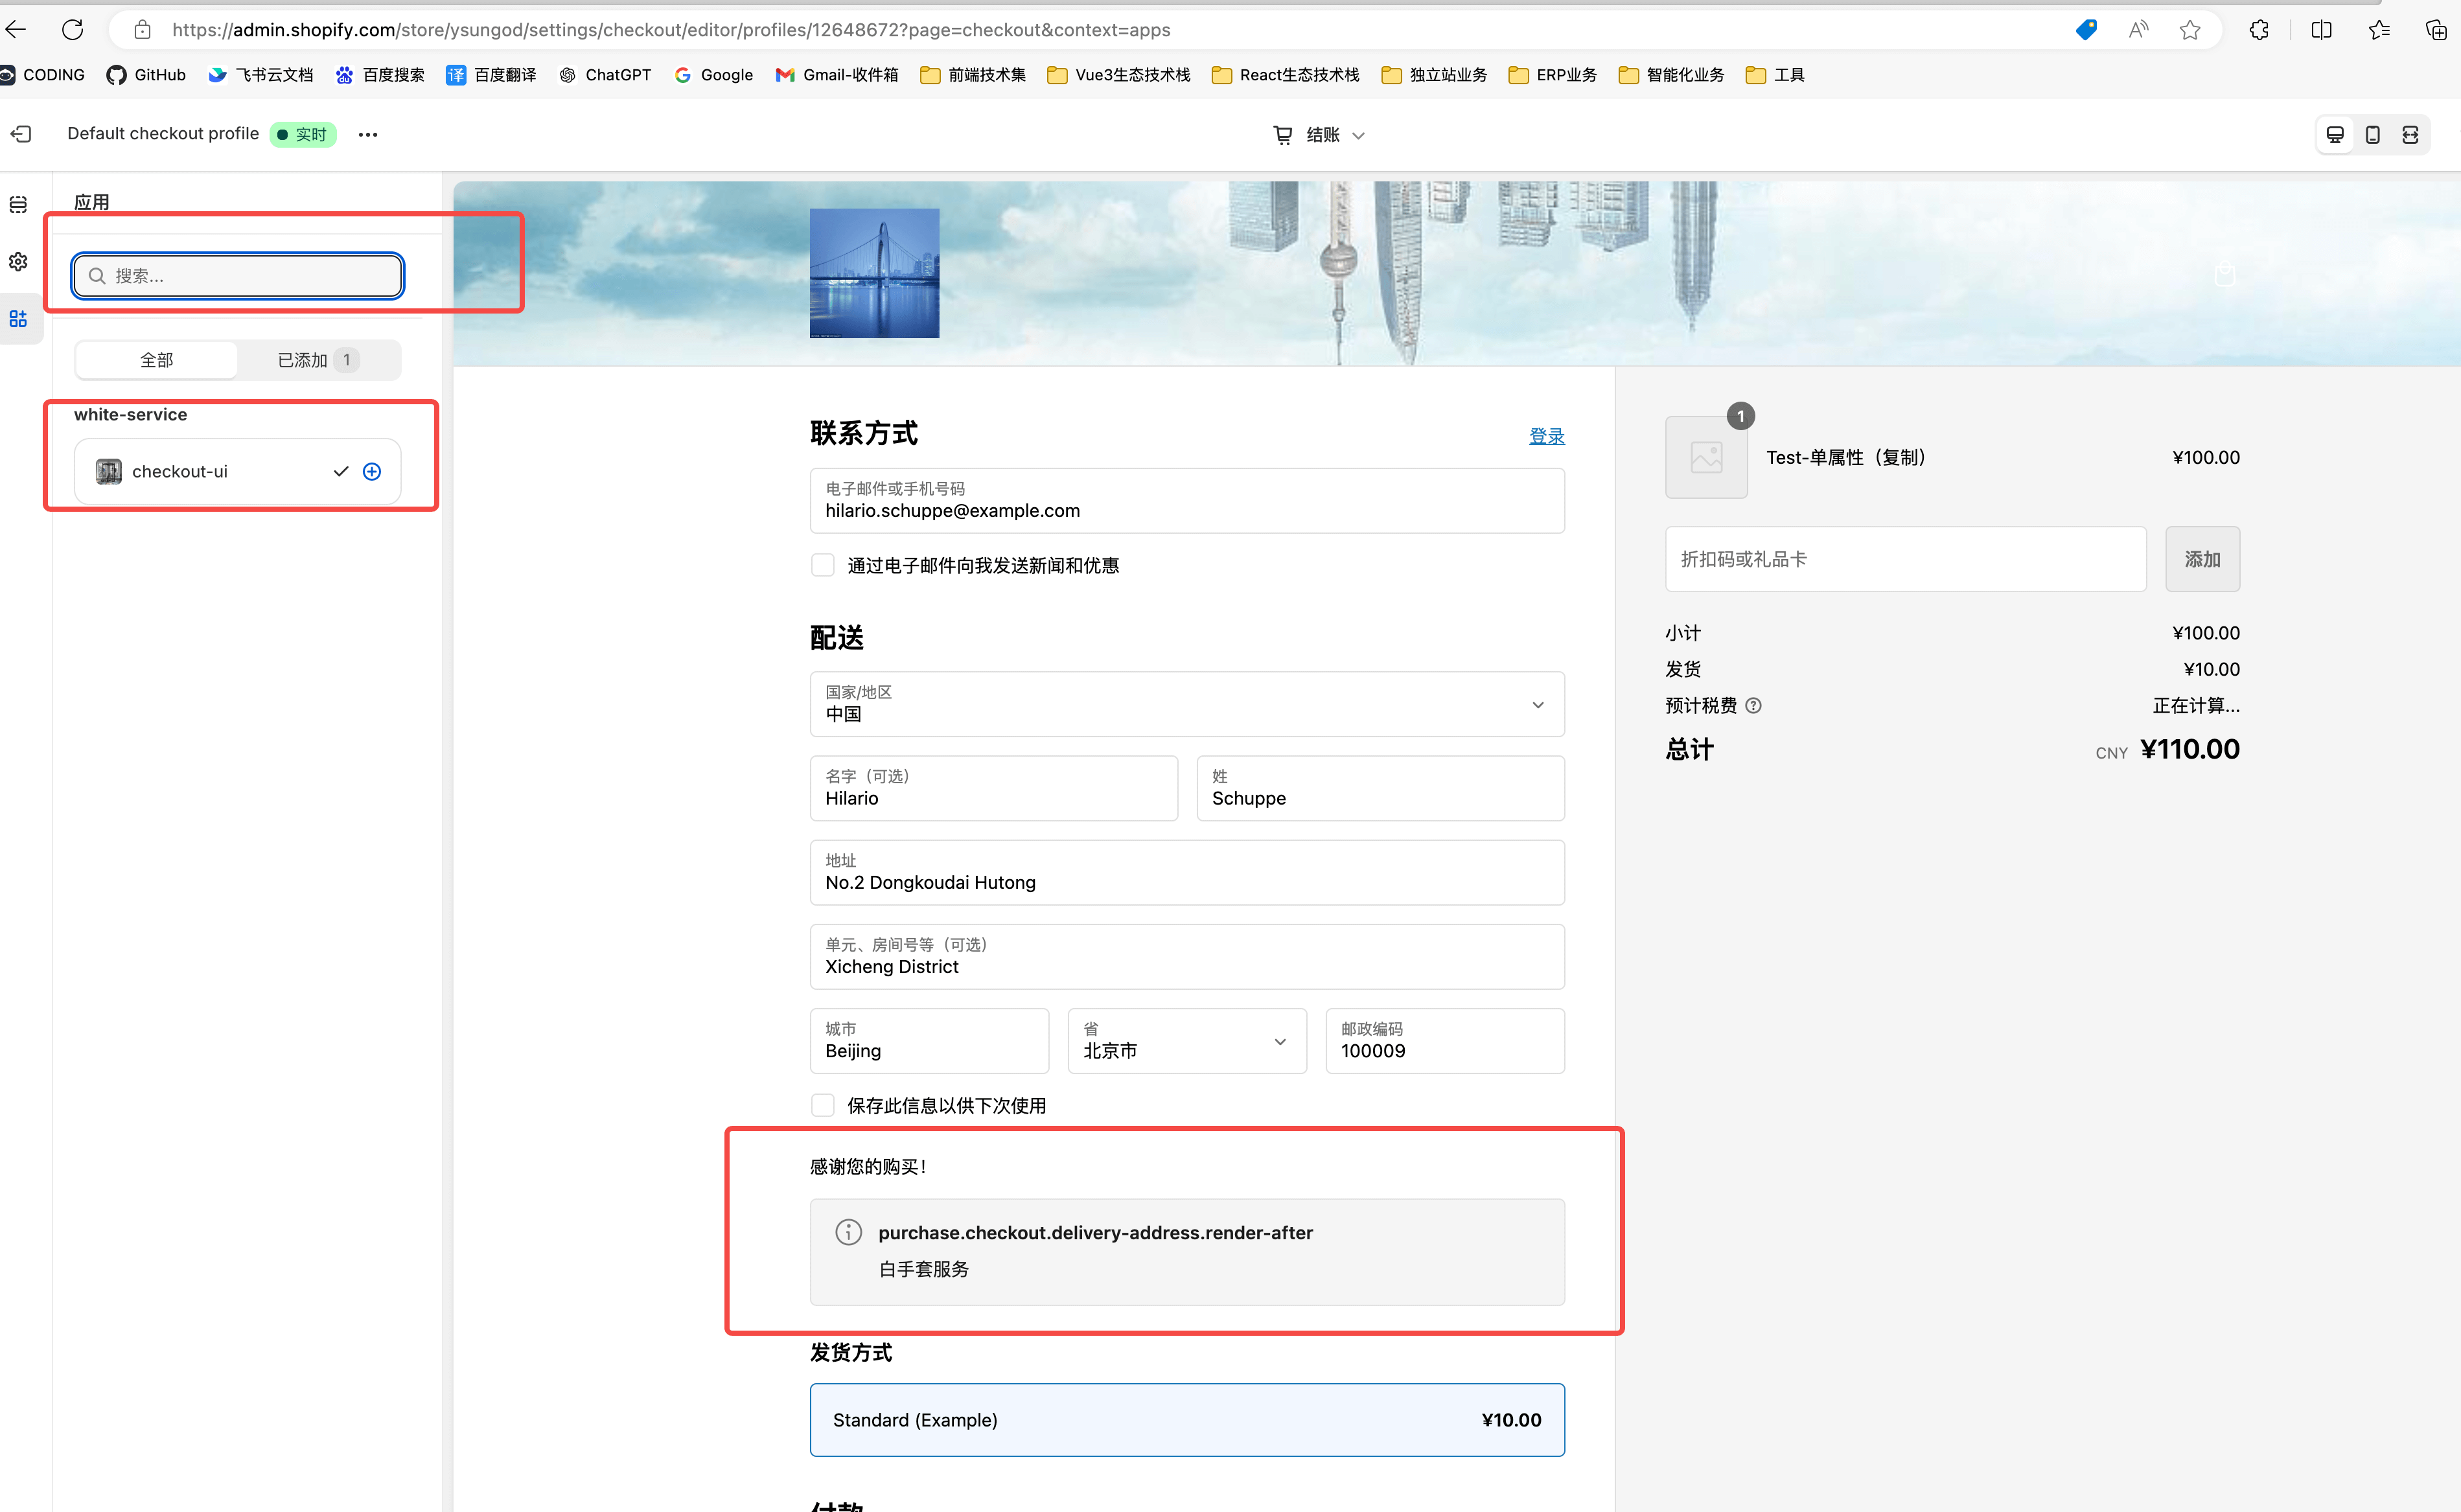Switch to the 全部 tab

pos(157,360)
